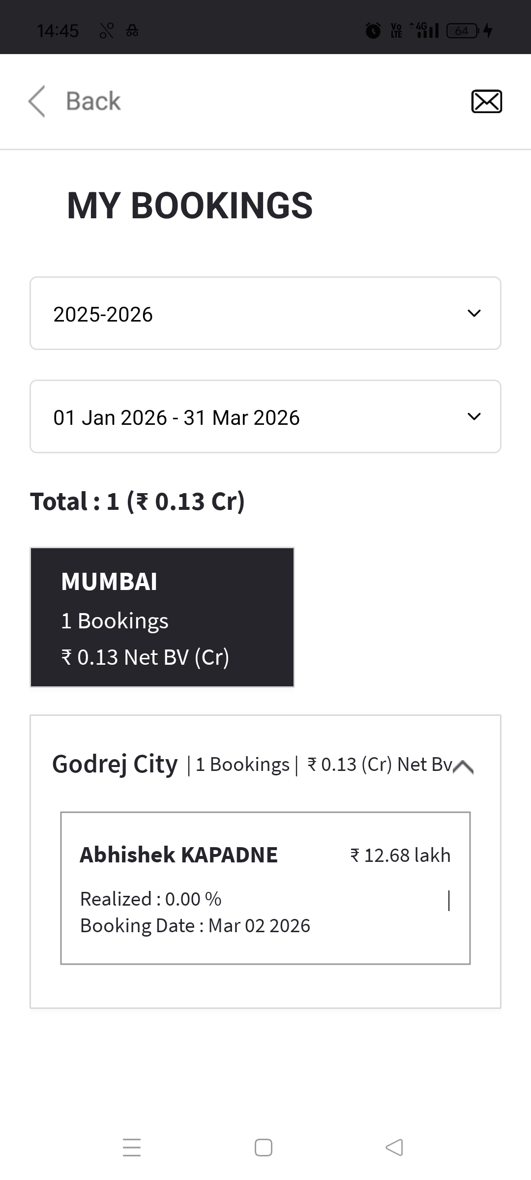Image resolution: width=531 pixels, height=1180 pixels.
Task: Collapse the Godrej City section chevron
Action: click(x=463, y=767)
